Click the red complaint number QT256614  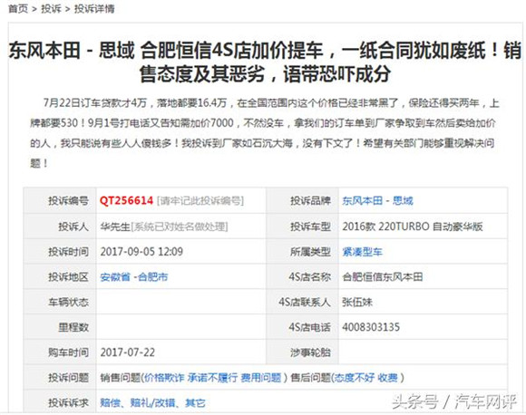[126, 201]
